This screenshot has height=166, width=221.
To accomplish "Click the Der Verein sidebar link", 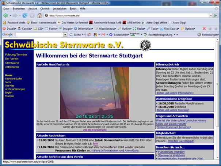I will [x=12, y=59].
